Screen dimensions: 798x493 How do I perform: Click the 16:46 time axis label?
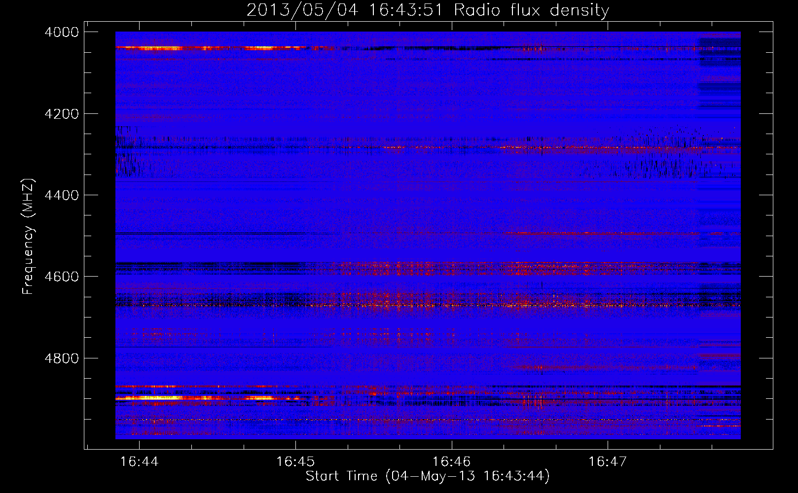[451, 462]
